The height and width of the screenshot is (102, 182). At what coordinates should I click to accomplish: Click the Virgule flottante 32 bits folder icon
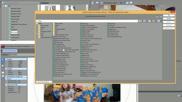coord(54,35)
